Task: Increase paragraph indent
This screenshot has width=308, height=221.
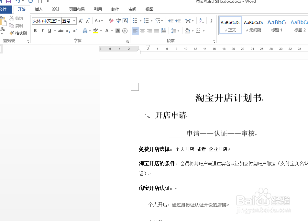Action: click(178, 21)
